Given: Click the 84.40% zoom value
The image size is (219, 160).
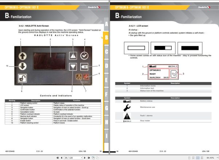Looking at the screenshot, I should [x=210, y=158].
